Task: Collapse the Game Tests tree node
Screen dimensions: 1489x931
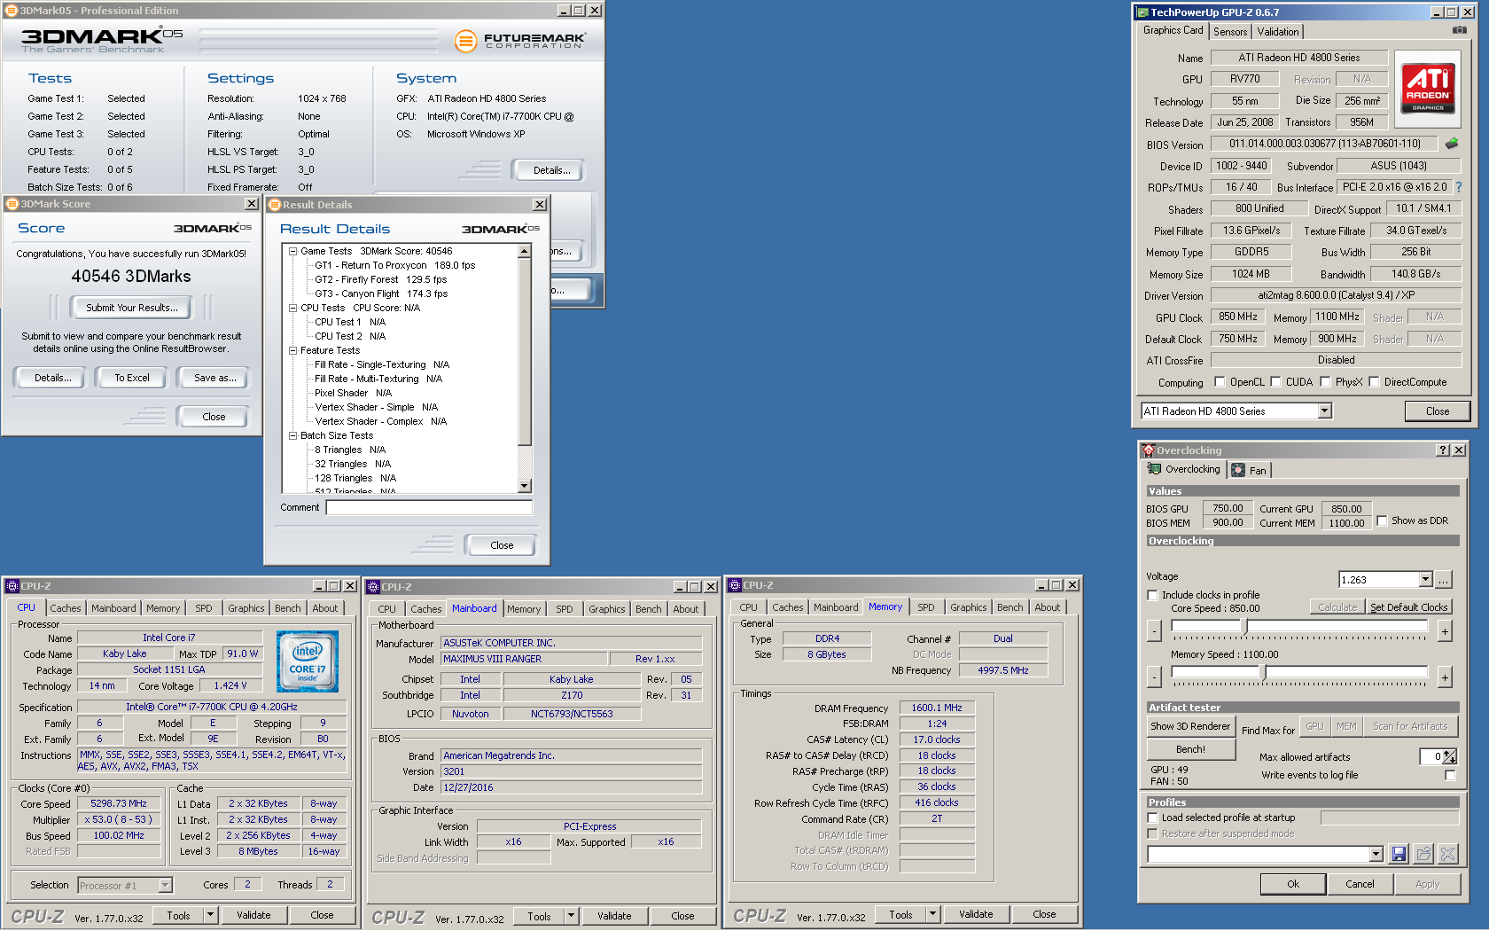Action: click(x=292, y=251)
